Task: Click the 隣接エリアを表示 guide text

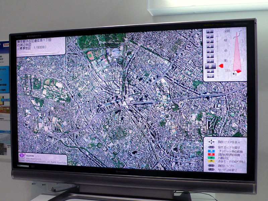Action: pyautogui.click(x=229, y=142)
